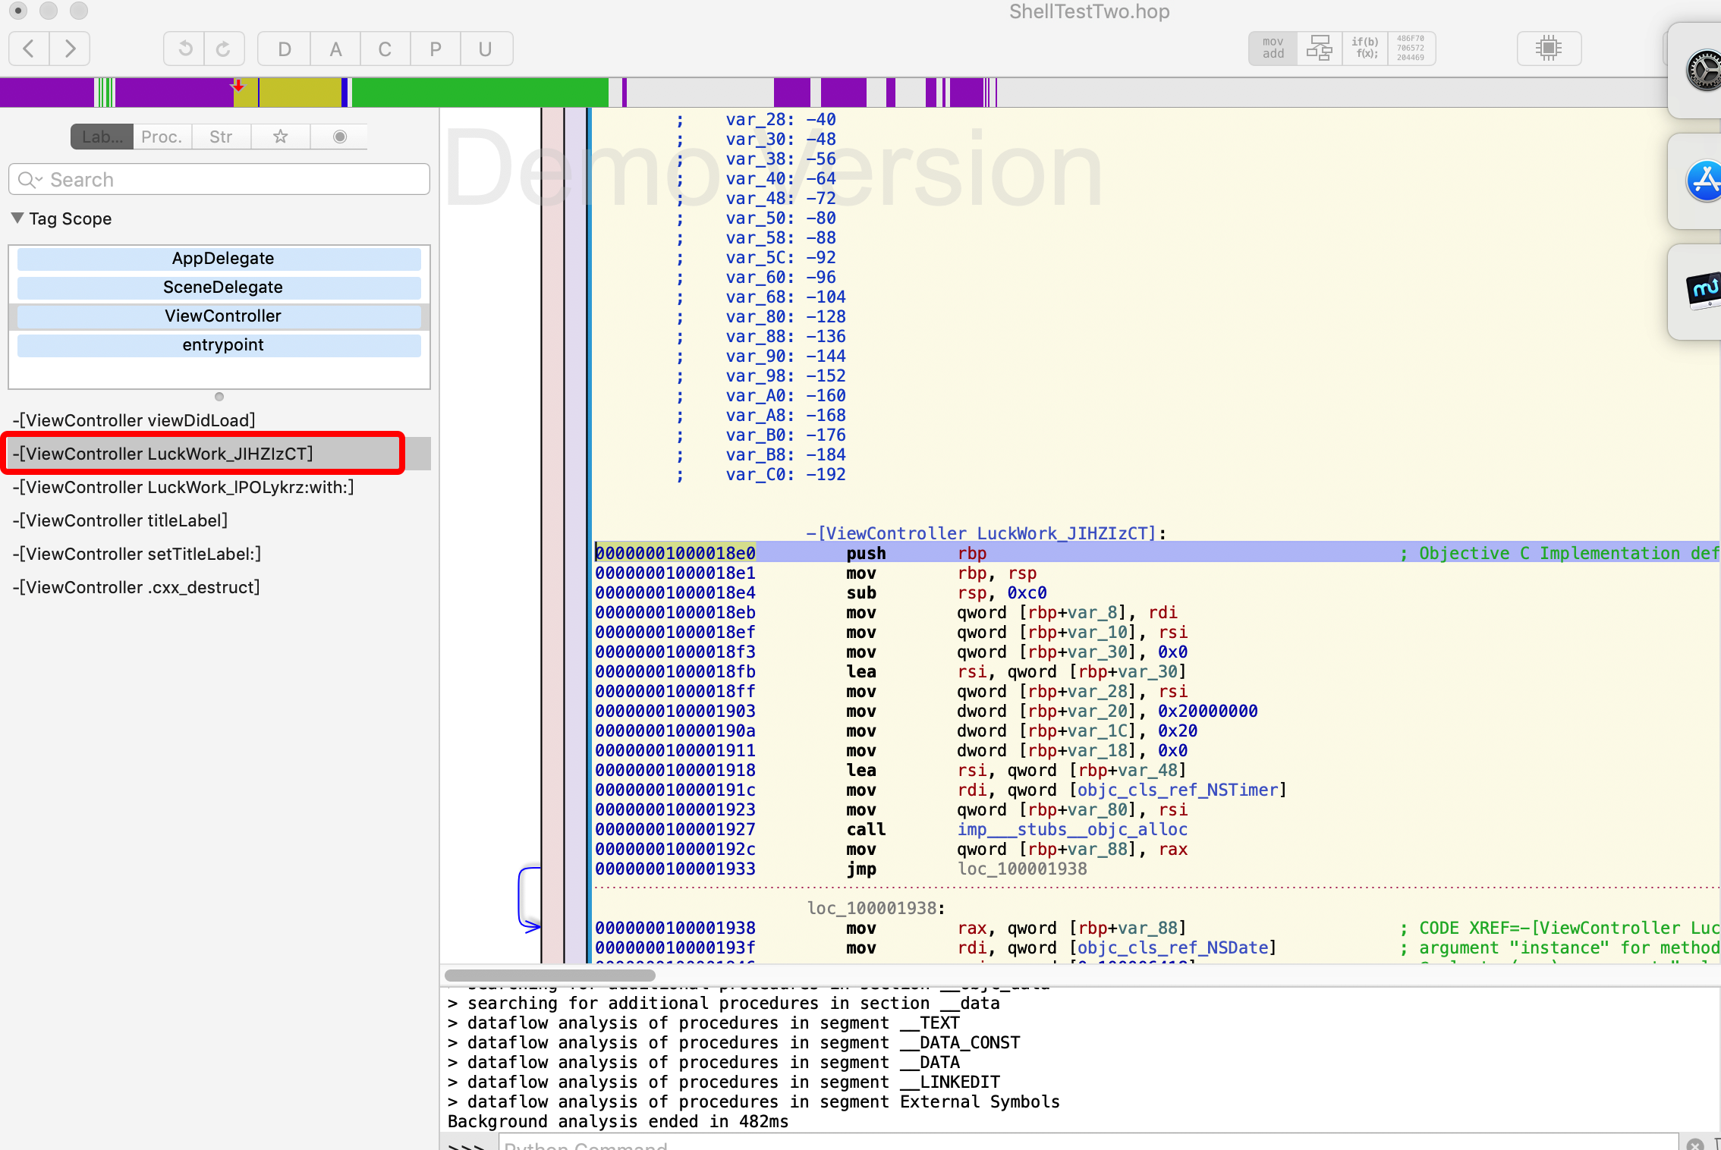Click the navigate forward arrow

point(70,49)
